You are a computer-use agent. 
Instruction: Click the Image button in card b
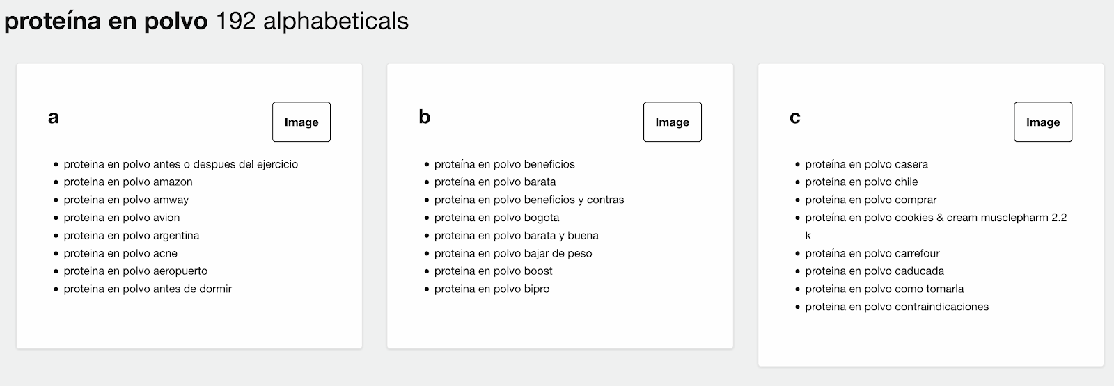tap(672, 122)
